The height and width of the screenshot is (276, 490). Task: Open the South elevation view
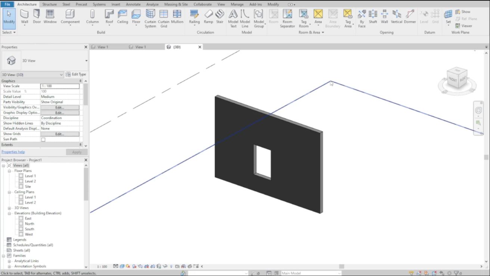point(30,229)
